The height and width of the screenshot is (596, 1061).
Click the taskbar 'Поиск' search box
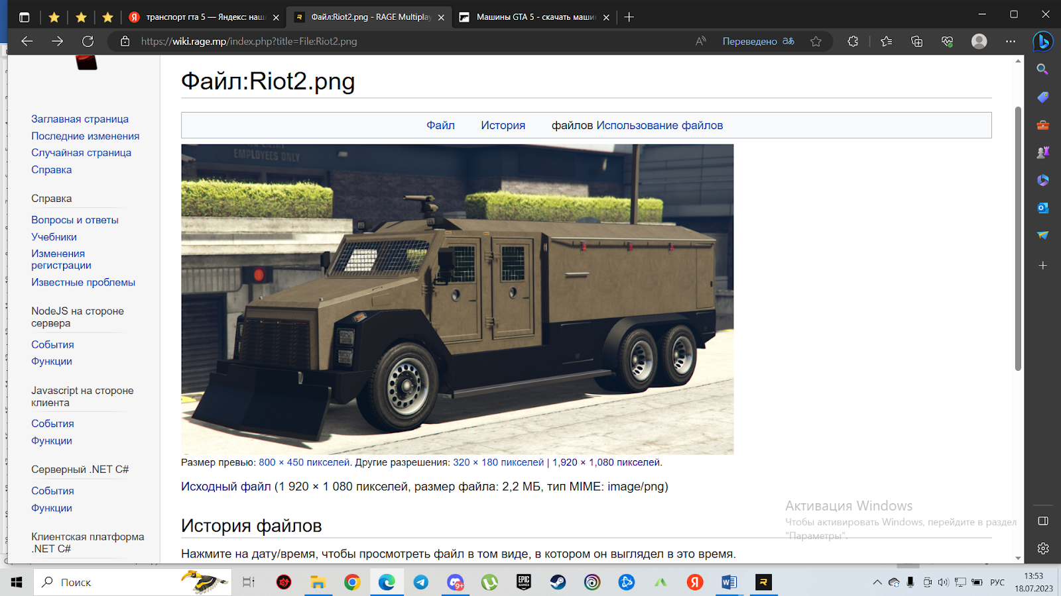(x=133, y=582)
